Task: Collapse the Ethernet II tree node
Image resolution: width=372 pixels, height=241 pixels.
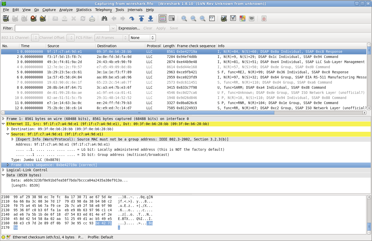Action: click(x=3, y=124)
